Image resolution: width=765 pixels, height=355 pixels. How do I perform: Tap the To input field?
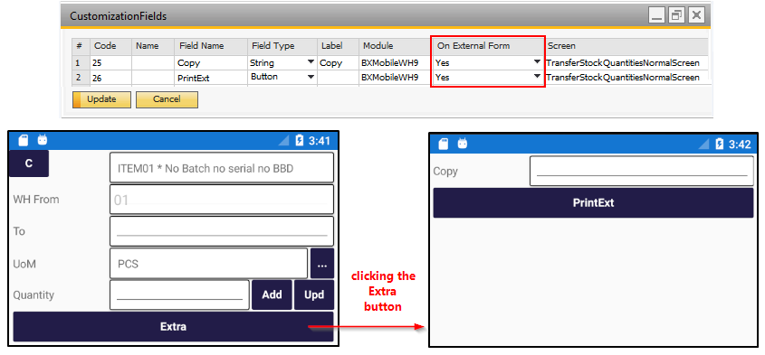[222, 231]
